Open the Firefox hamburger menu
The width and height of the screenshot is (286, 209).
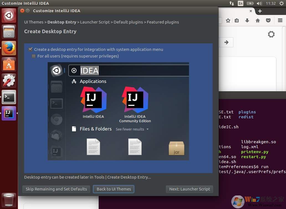click(280, 20)
